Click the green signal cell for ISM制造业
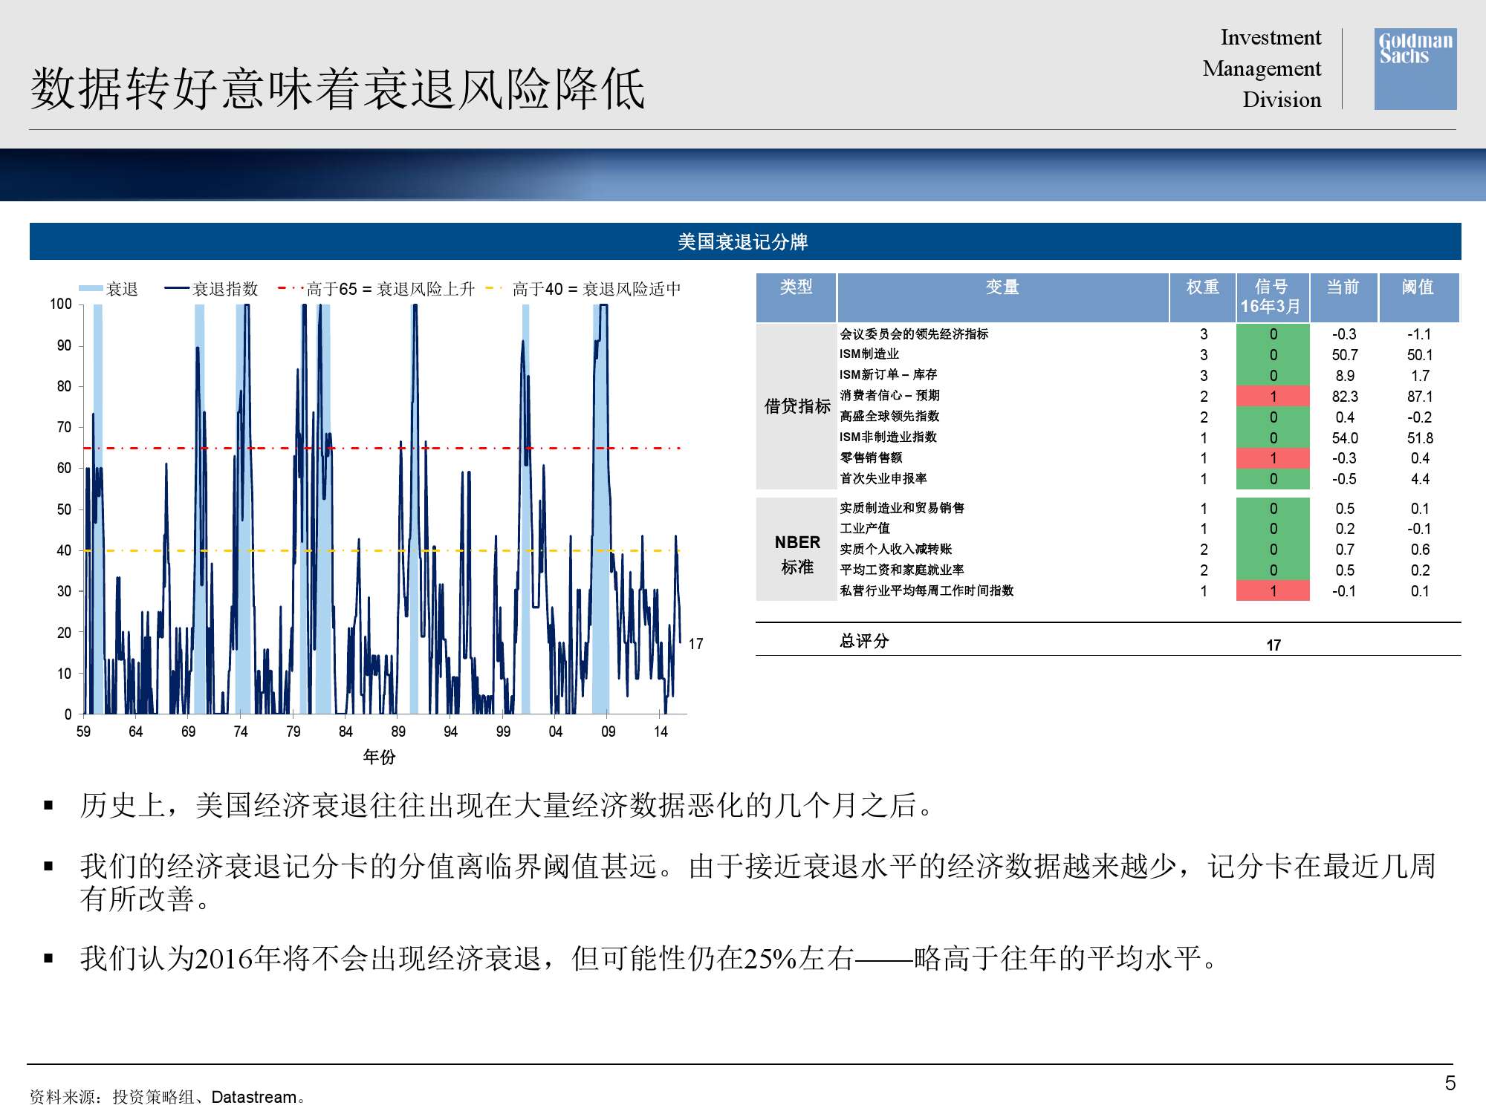This screenshot has height=1114, width=1486. point(1273,355)
